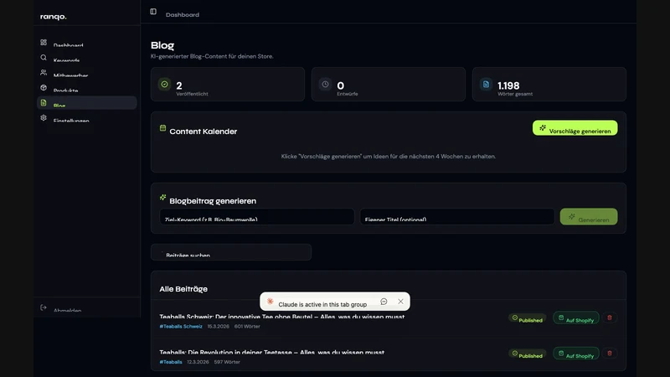The width and height of the screenshot is (670, 377).
Task: Click the Alle Beiträge heading
Action: pos(183,289)
